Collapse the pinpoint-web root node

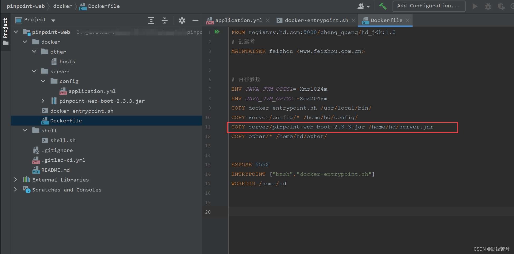(x=16, y=32)
